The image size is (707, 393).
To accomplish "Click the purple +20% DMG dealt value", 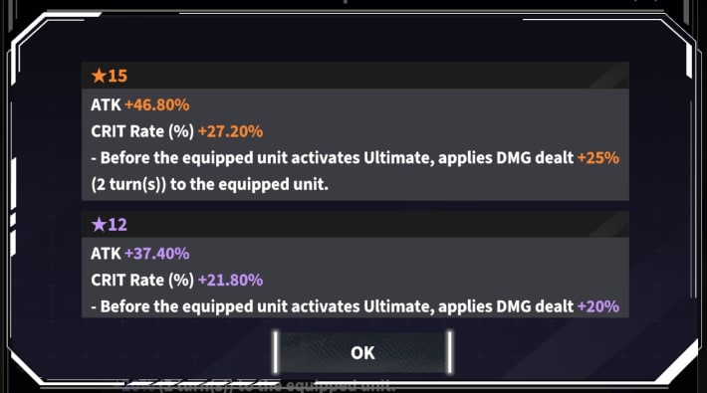I will (597, 306).
